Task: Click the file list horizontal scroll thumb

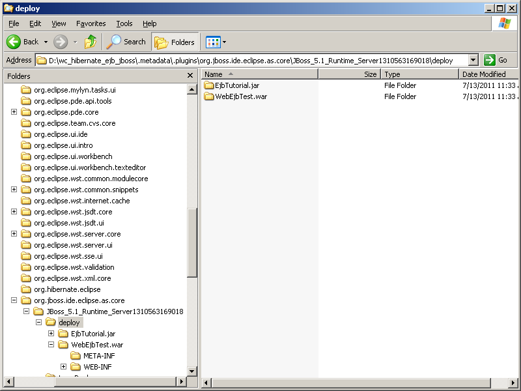Action: tap(351, 383)
